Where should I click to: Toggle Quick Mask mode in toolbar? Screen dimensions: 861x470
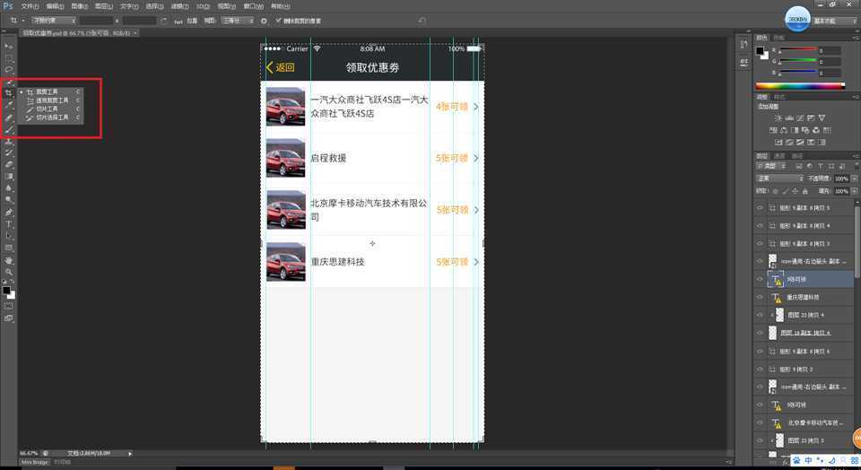pos(8,306)
